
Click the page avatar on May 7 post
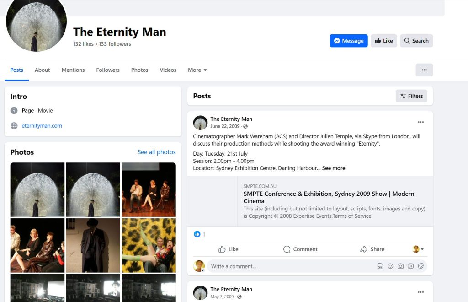[200, 293]
